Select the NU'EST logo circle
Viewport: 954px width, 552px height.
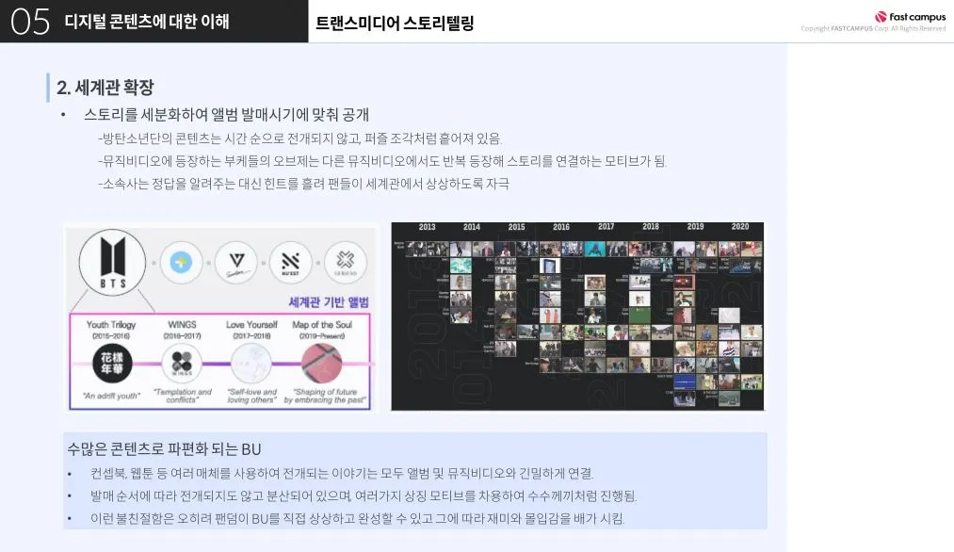pos(290,262)
